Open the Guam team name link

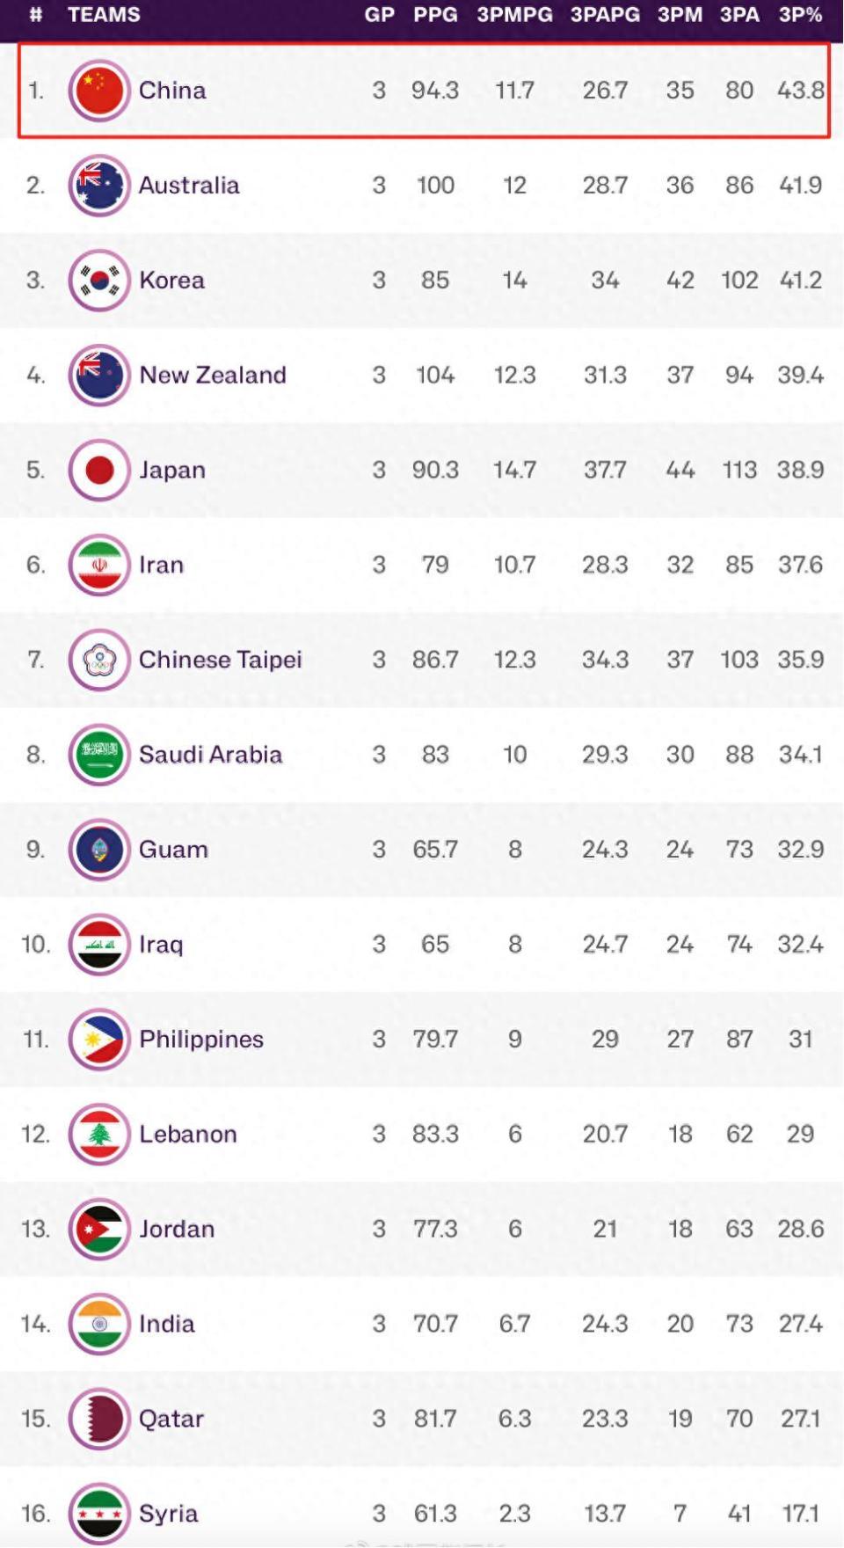[x=173, y=850]
